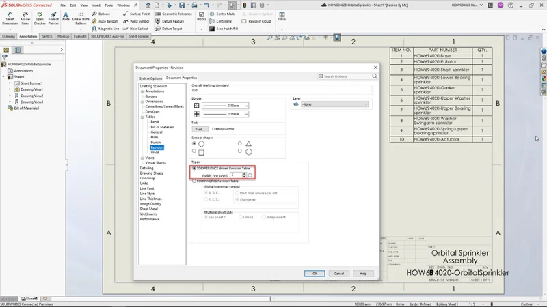Open the Tables tool in ribbon
This screenshot has height=307, width=547.
coord(282,16)
